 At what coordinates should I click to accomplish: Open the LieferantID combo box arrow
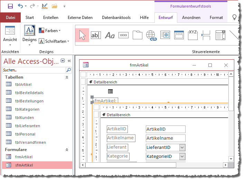182,147
